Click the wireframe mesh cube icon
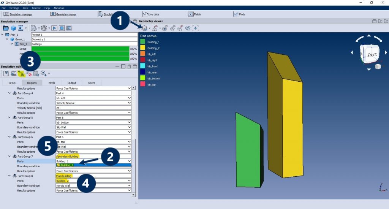 [44, 28]
